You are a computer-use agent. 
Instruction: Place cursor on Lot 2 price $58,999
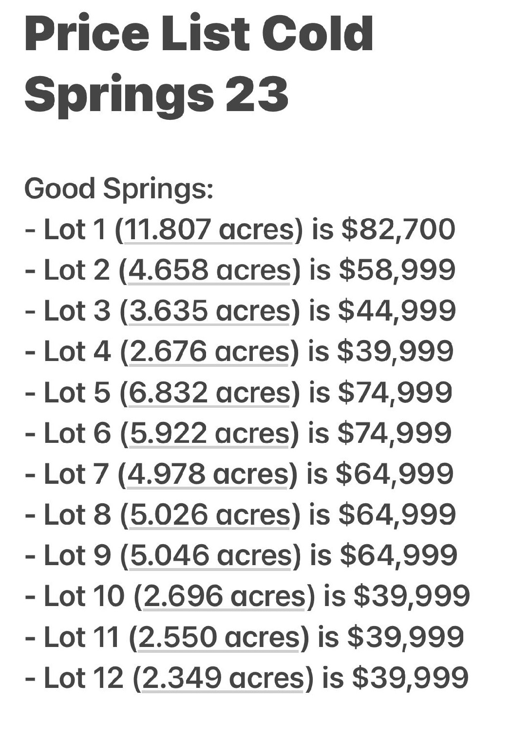point(397,270)
